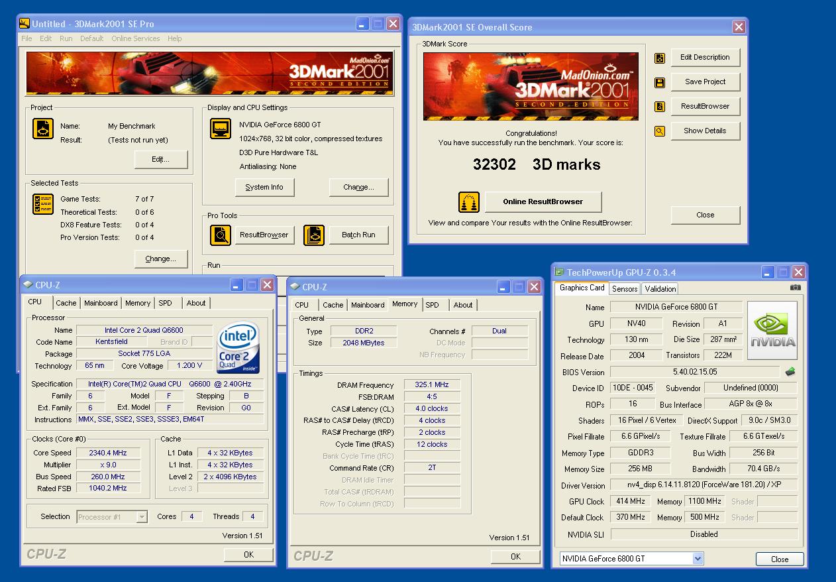Screen dimensions: 836x582
Task: Switch to Cache tab in left CPU-Z
Action: 66,303
